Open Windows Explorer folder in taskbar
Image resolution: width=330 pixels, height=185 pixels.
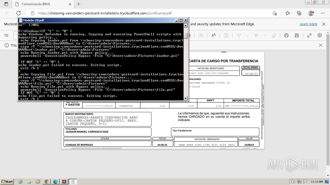tap(29, 182)
